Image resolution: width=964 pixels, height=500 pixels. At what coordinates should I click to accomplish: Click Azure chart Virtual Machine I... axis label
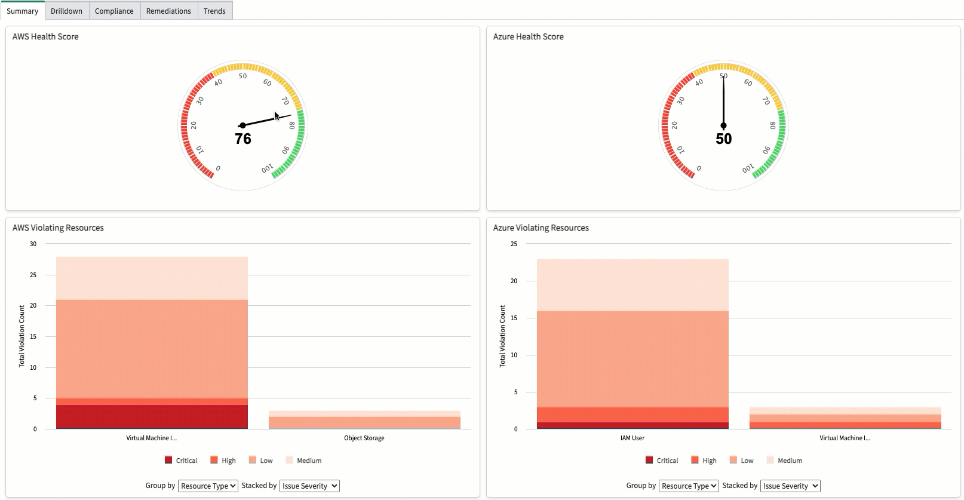point(845,438)
